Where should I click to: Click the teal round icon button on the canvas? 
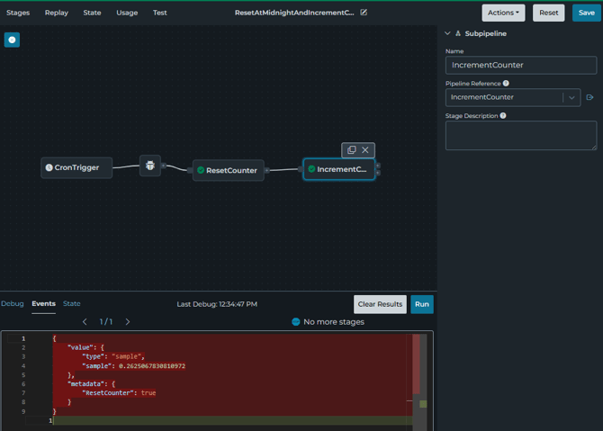(12, 40)
